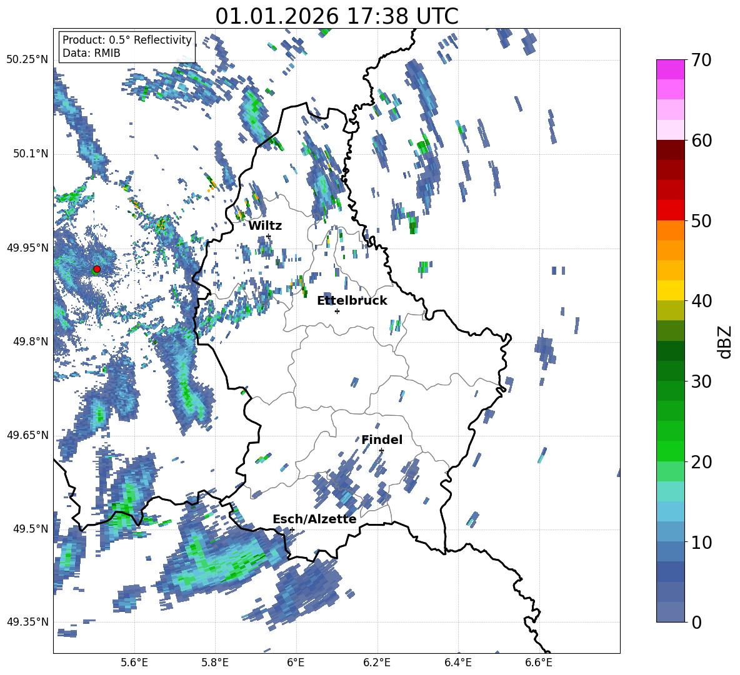Click the dBZ colorbar axis label

click(725, 342)
